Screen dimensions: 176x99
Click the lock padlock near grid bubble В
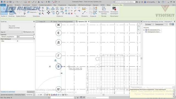55,61
